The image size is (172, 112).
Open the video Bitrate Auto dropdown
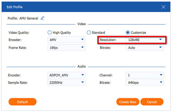pyautogui.click(x=144, y=48)
